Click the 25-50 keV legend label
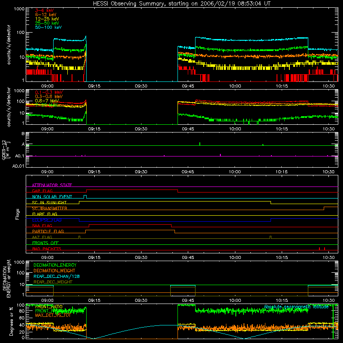The width and height of the screenshot is (343, 343). coord(47,23)
